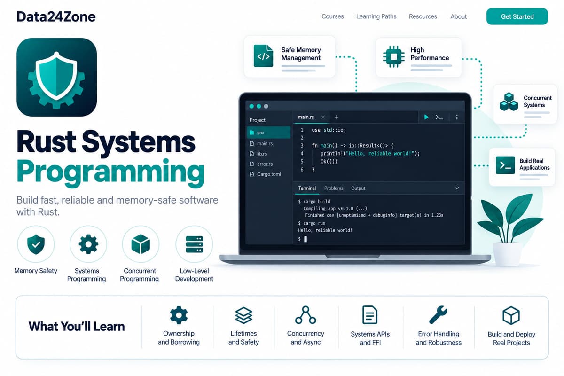The width and height of the screenshot is (564, 376).
Task: Click the Concurrent Systems cubes icon
Action: tap(509, 102)
